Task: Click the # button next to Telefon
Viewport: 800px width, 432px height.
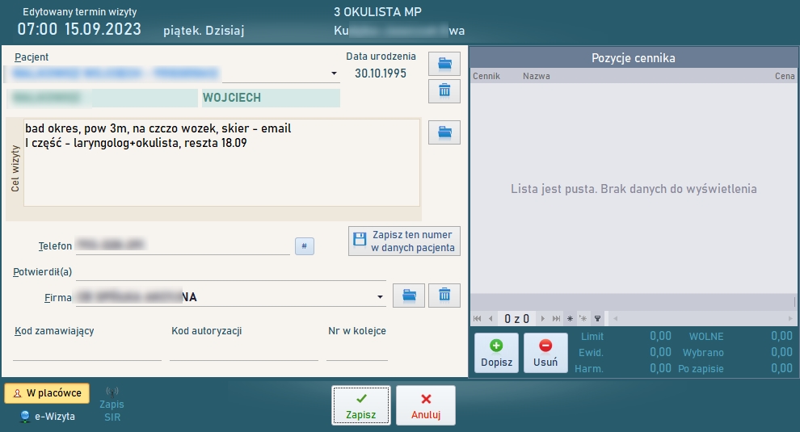Action: (x=304, y=245)
